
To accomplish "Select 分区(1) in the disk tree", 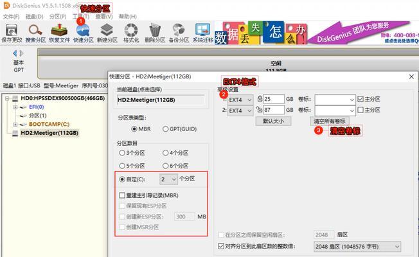I will (38, 116).
